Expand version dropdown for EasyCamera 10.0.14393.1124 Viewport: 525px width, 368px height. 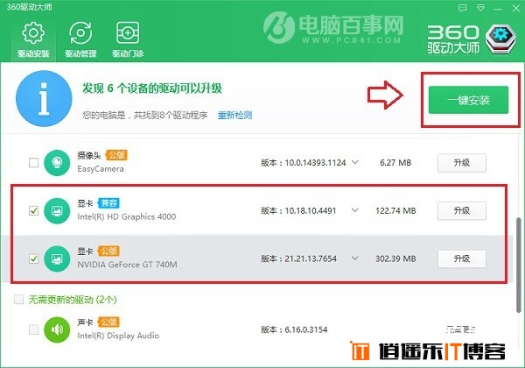(355, 163)
